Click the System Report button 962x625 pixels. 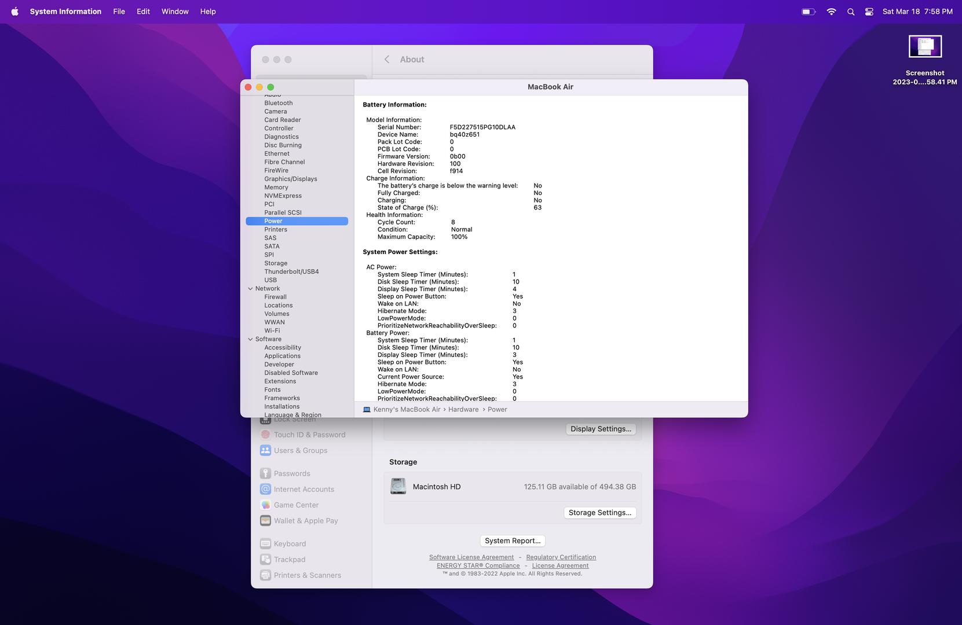[513, 541]
